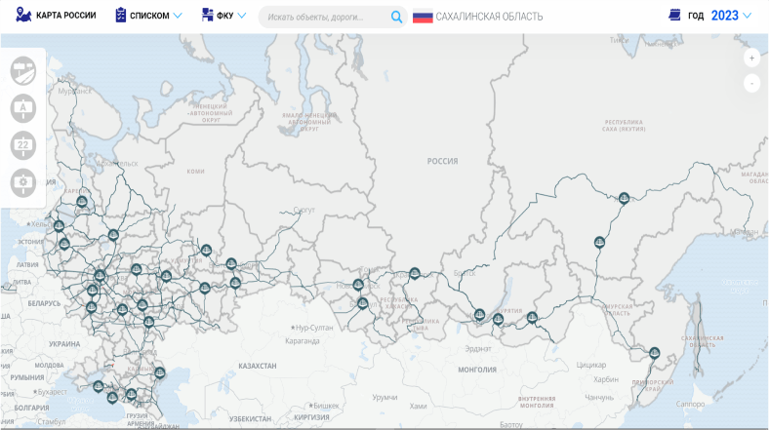This screenshot has width=769, height=430.
Task: Open the year 2023 dropdown
Action: (731, 16)
